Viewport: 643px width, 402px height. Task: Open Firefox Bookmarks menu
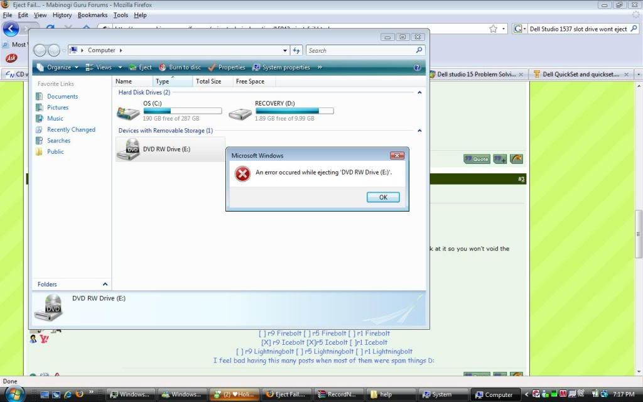(93, 15)
